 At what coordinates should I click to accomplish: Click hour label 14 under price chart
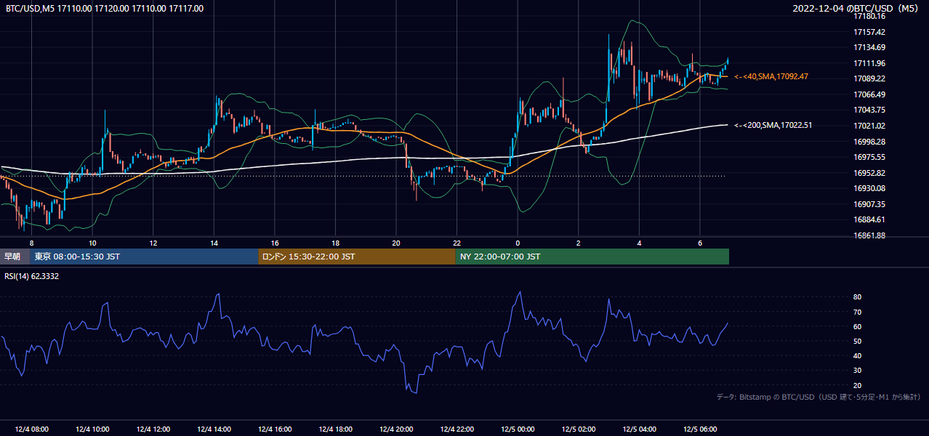point(214,243)
